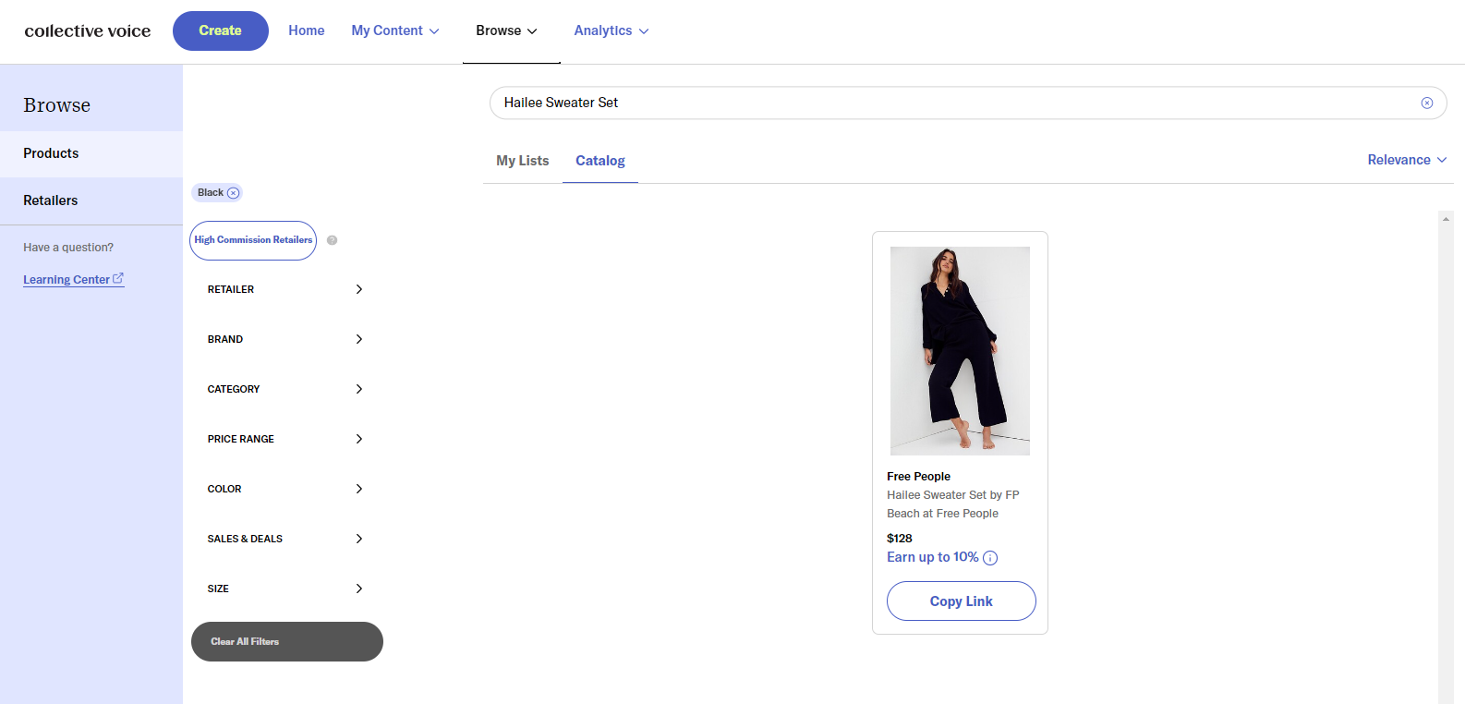1465x704 pixels.
Task: Click the Earn up to 10% info icon
Action: click(x=990, y=558)
